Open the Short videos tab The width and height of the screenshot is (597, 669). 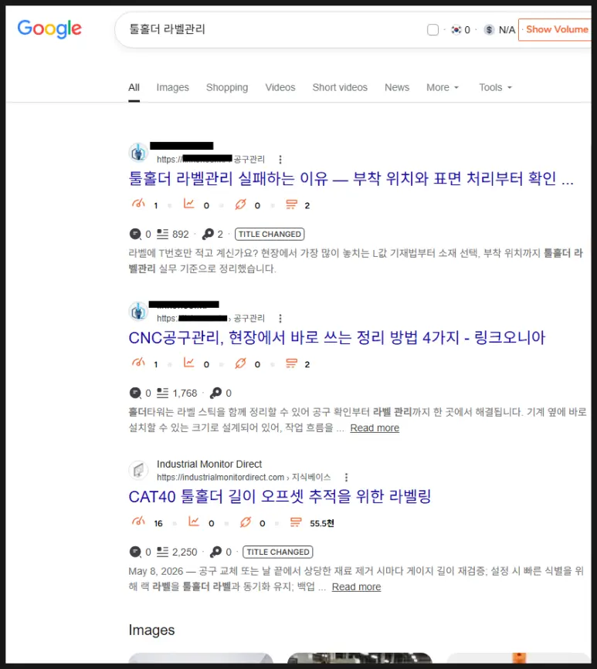tap(340, 87)
